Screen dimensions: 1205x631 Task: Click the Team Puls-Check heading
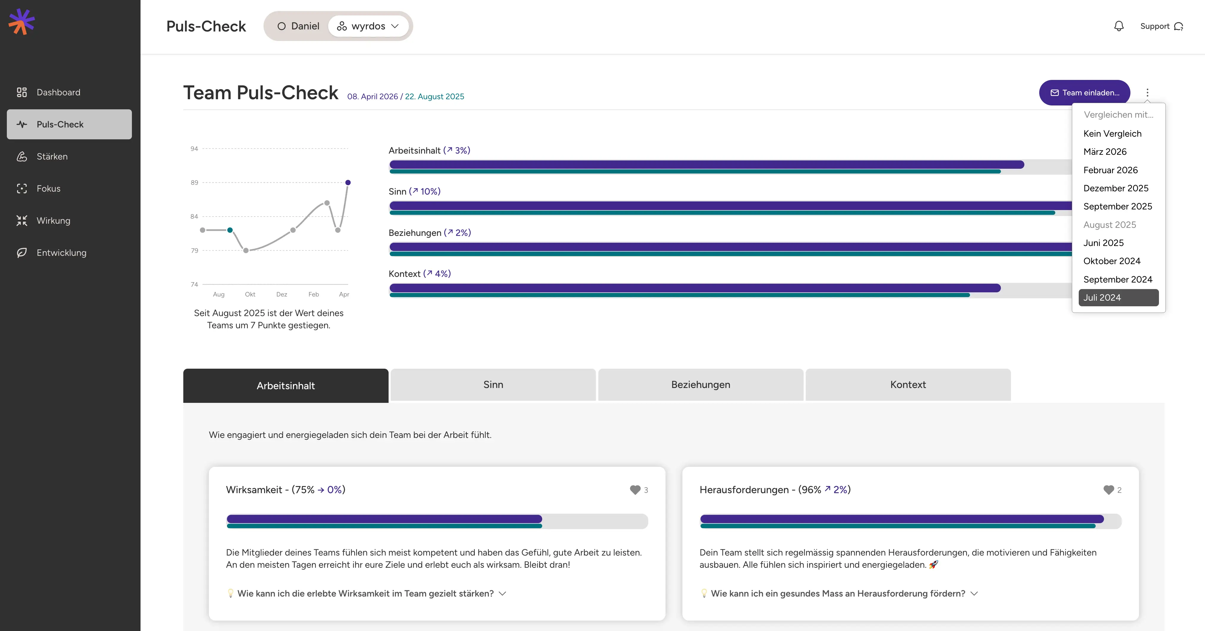click(261, 93)
